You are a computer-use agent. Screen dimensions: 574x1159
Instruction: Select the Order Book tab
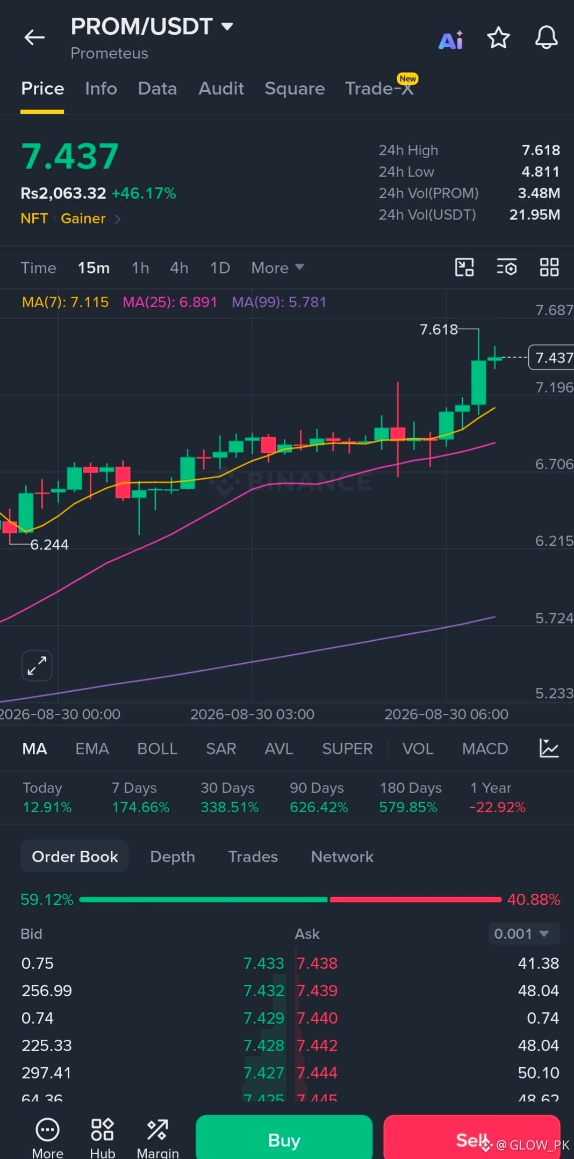coord(75,856)
